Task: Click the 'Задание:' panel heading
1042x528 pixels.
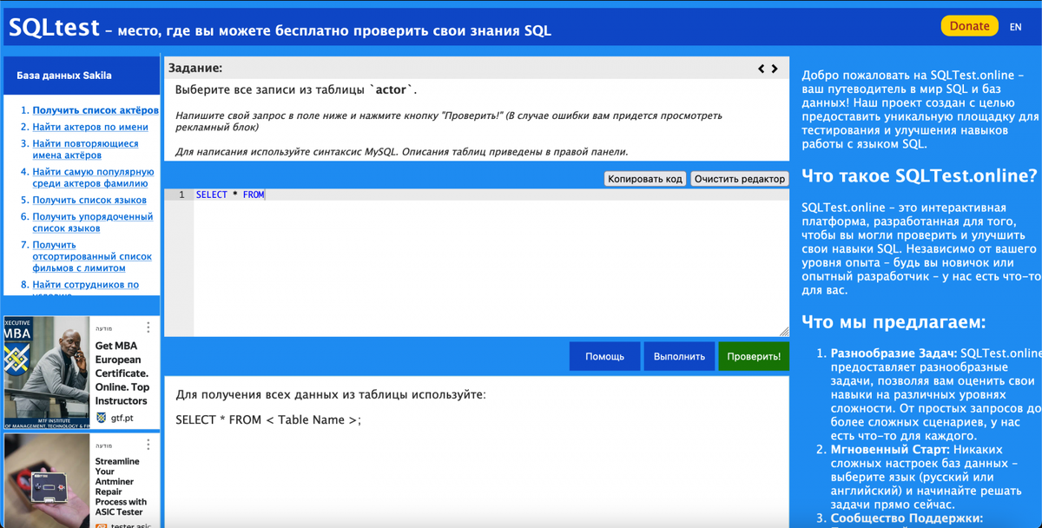Action: point(195,68)
